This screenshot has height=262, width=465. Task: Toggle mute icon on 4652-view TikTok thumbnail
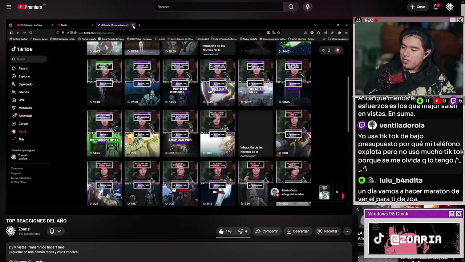click(117, 51)
